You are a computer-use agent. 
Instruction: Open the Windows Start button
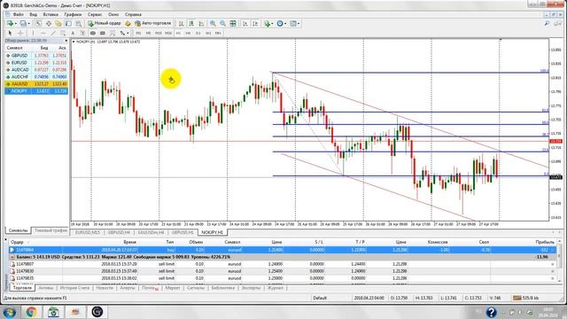tap(10, 312)
